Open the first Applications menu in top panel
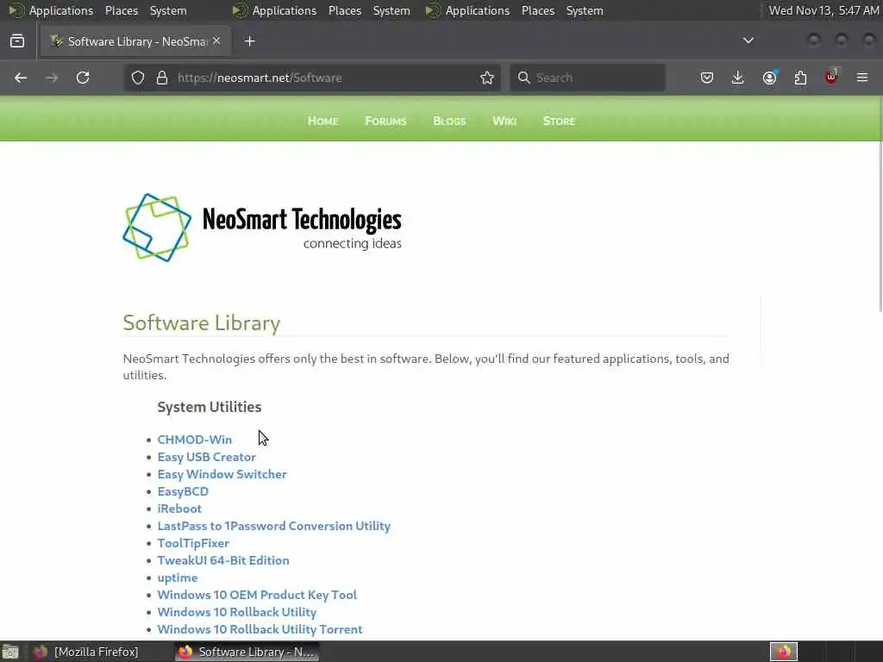This screenshot has height=662, width=883. tap(52, 10)
